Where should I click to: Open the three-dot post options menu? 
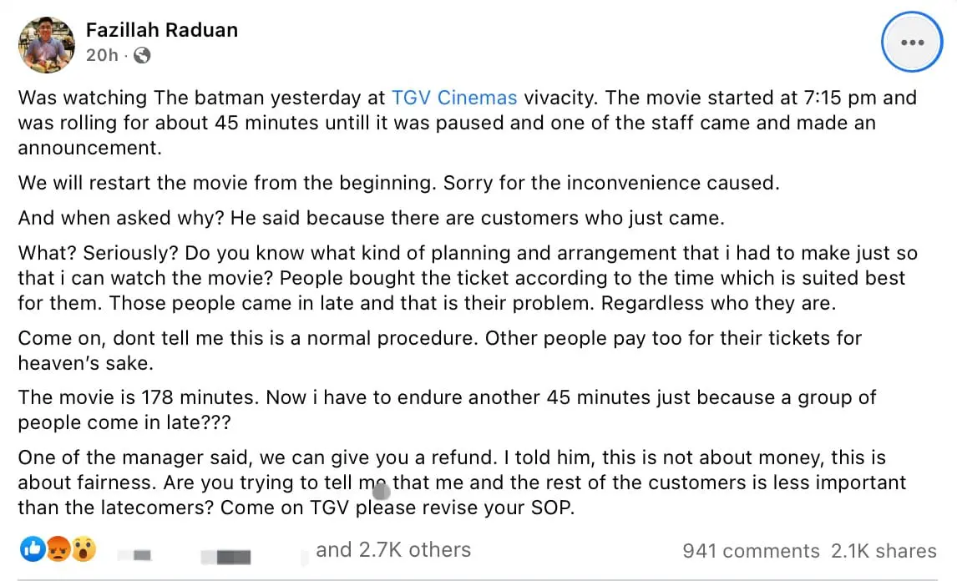point(912,42)
